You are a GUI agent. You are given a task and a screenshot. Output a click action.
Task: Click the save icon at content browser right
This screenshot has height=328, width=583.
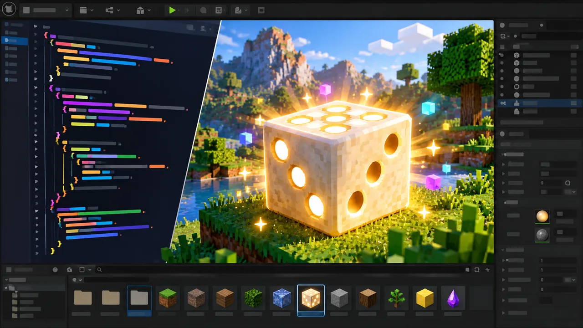[468, 270]
